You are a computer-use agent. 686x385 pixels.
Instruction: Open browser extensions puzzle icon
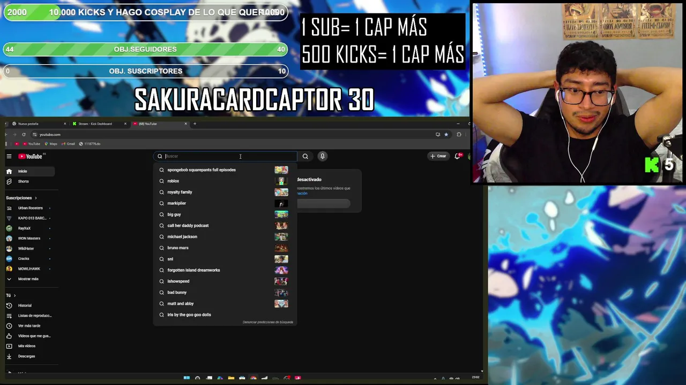point(459,134)
